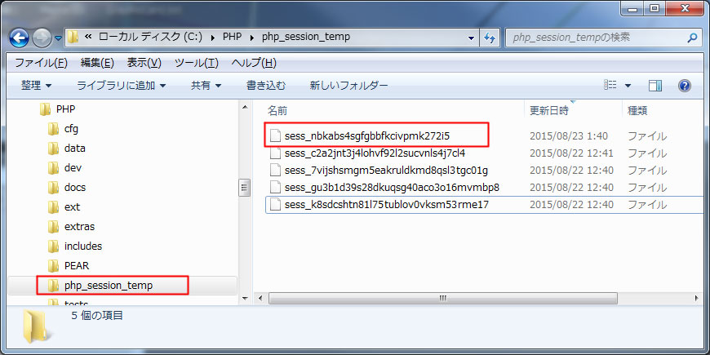Click the « overflow chevron in address bar
The image size is (710, 355).
[x=88, y=37]
